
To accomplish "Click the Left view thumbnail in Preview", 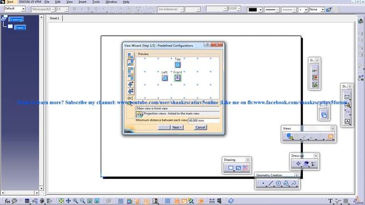I will [165, 78].
